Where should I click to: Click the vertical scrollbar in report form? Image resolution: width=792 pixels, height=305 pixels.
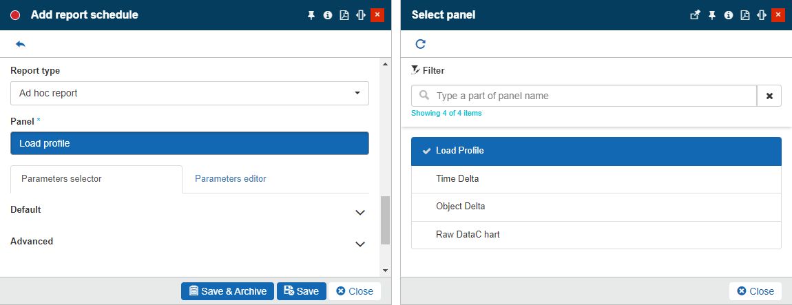pos(385,220)
